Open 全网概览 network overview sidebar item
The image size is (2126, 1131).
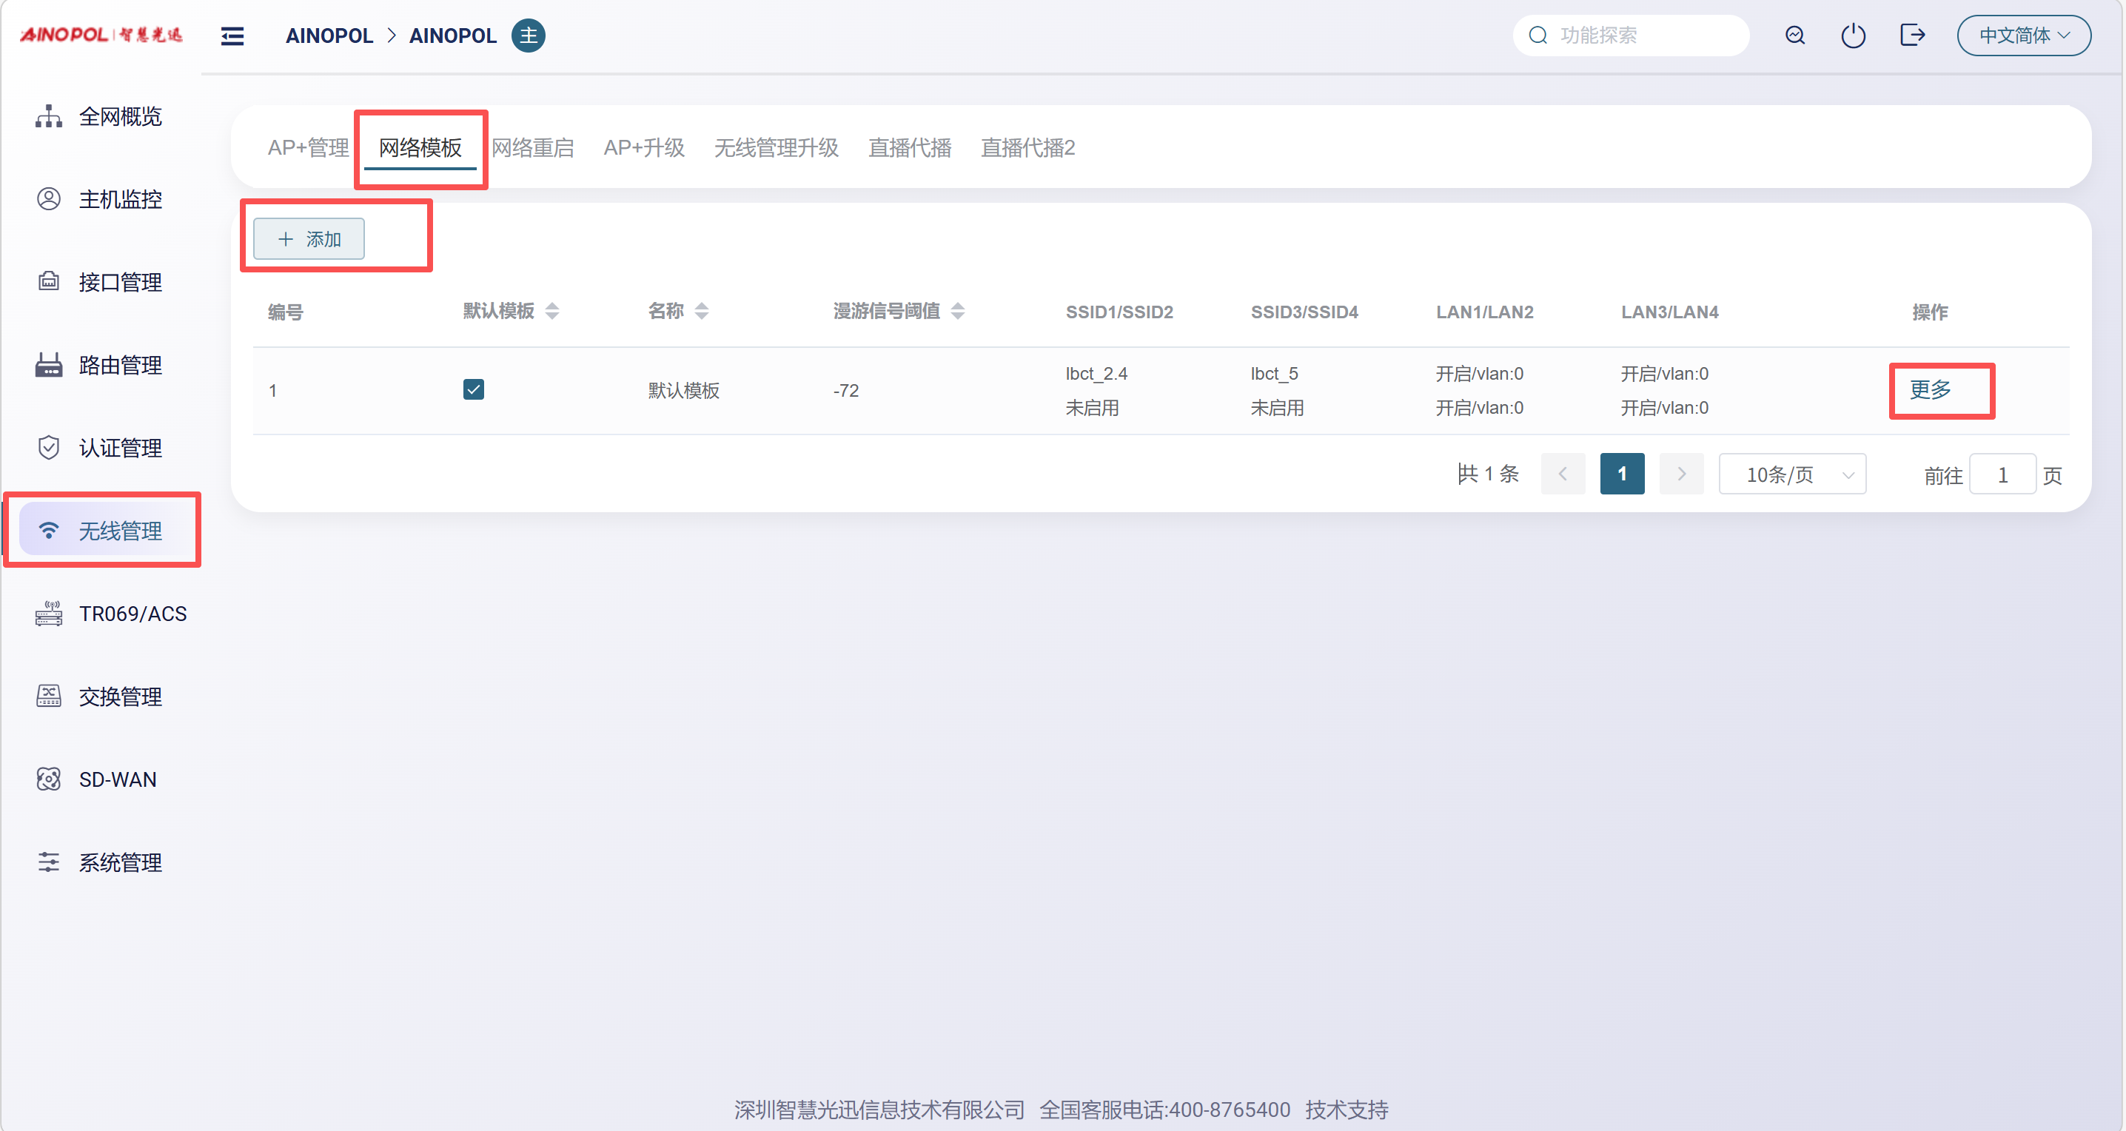coord(119,116)
